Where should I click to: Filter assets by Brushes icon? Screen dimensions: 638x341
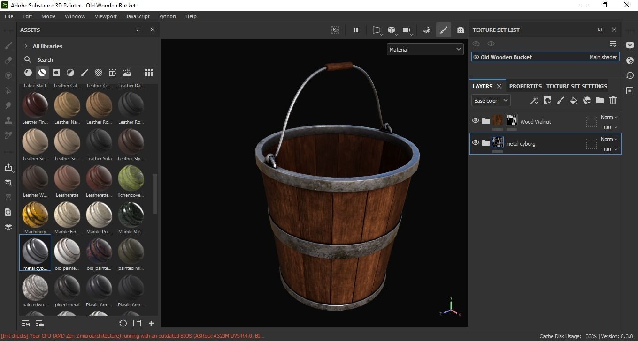[85, 73]
